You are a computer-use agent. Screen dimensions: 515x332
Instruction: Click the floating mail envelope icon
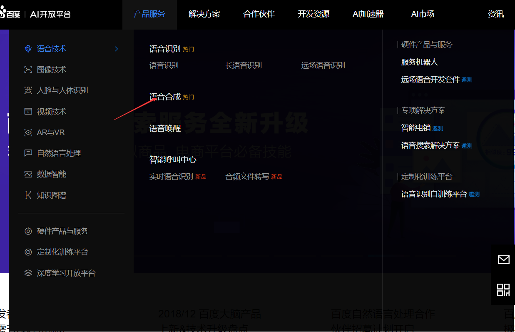click(x=503, y=260)
